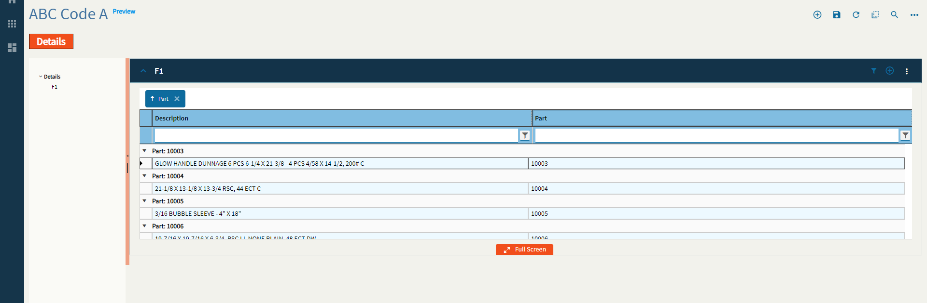
Task: Click the add row plus icon in F1 header
Action: 890,71
